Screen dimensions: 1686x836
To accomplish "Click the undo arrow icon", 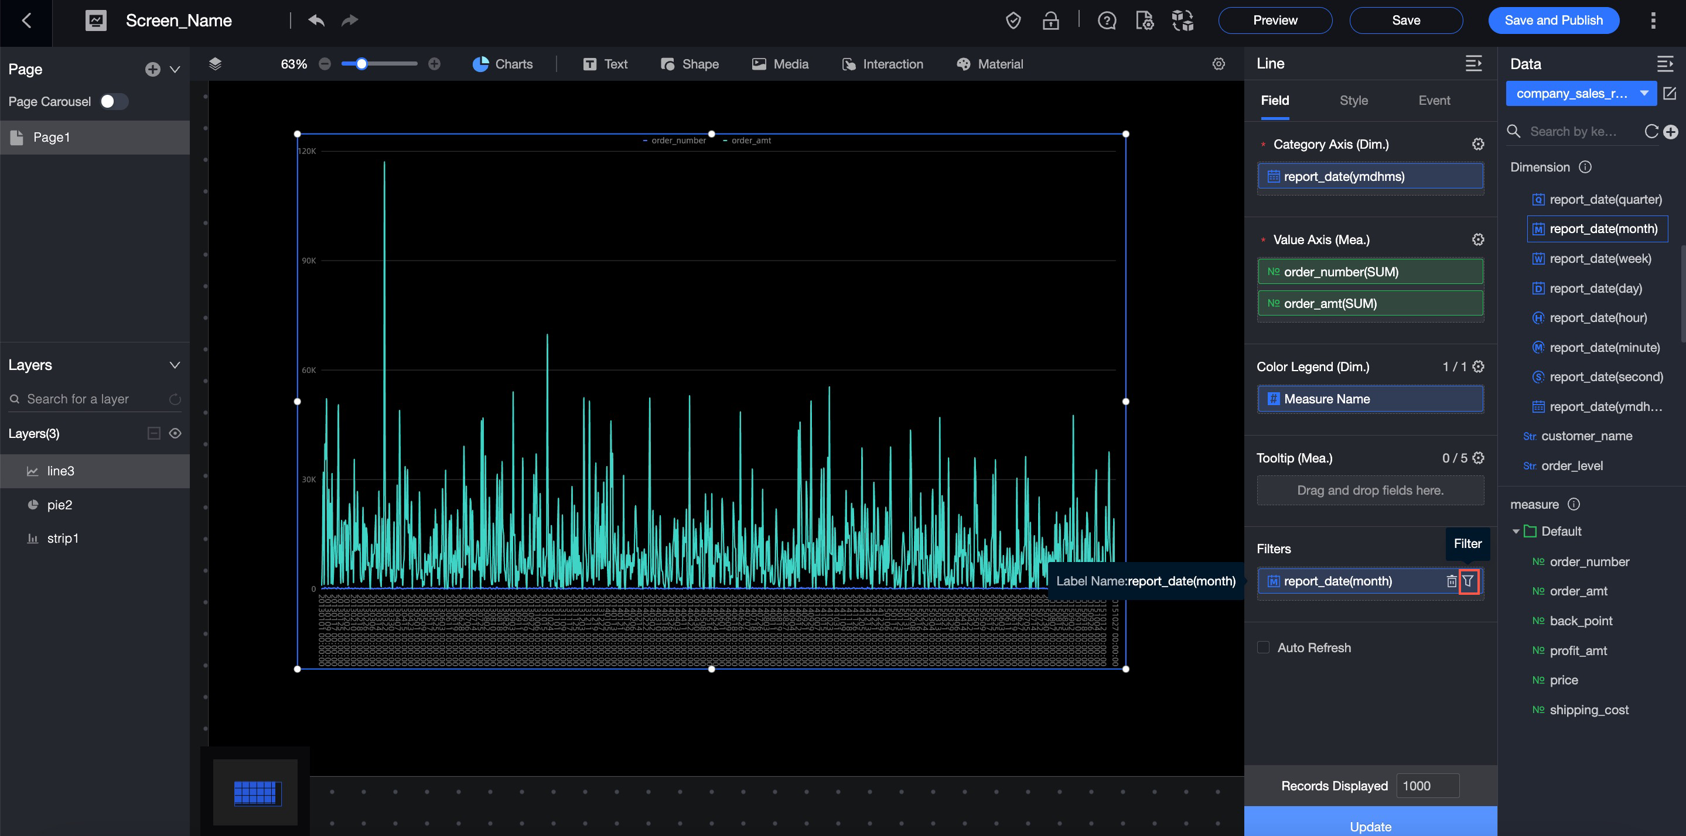I will (316, 20).
